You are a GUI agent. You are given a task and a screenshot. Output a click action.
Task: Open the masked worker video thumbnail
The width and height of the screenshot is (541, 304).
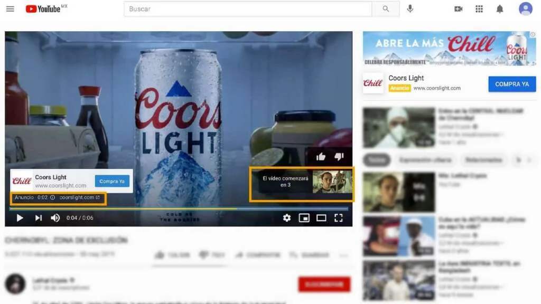[399, 128]
